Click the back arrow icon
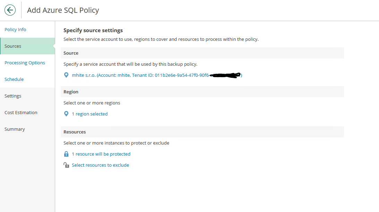This screenshot has width=379, height=212. tap(10, 10)
